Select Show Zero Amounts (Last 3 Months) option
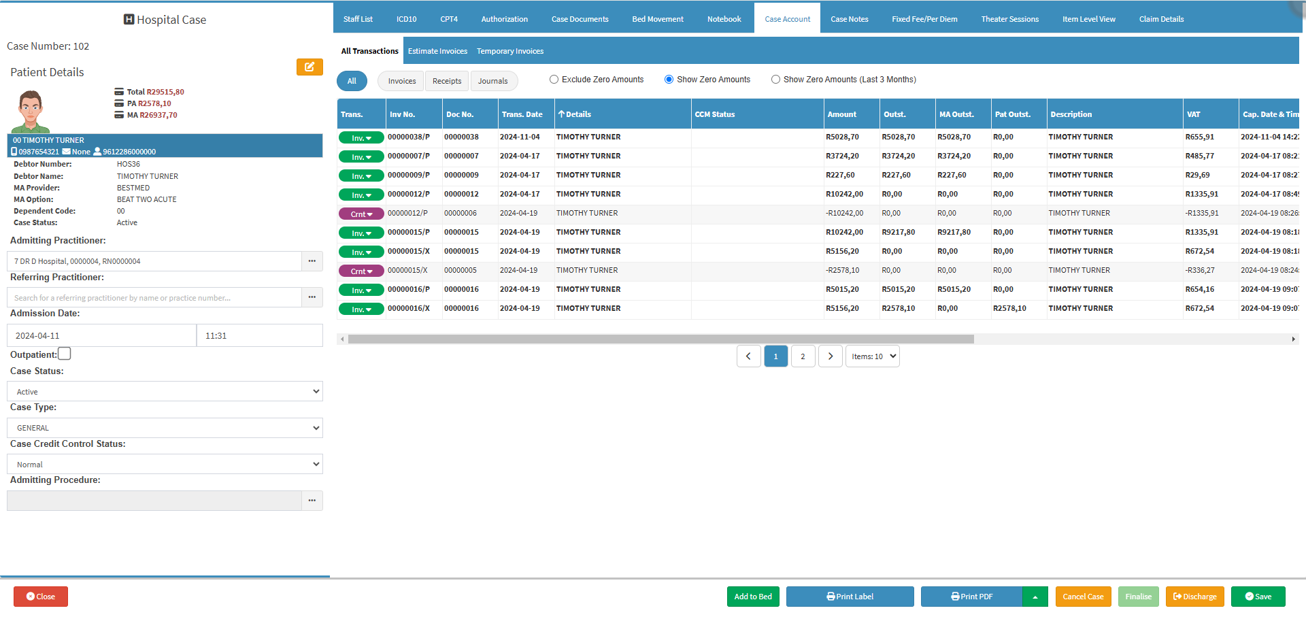The width and height of the screenshot is (1306, 619). (775, 80)
